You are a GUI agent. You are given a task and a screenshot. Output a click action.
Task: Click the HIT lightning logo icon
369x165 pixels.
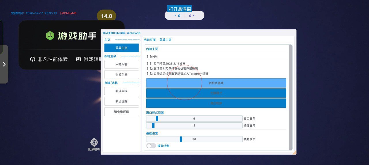coord(94,143)
